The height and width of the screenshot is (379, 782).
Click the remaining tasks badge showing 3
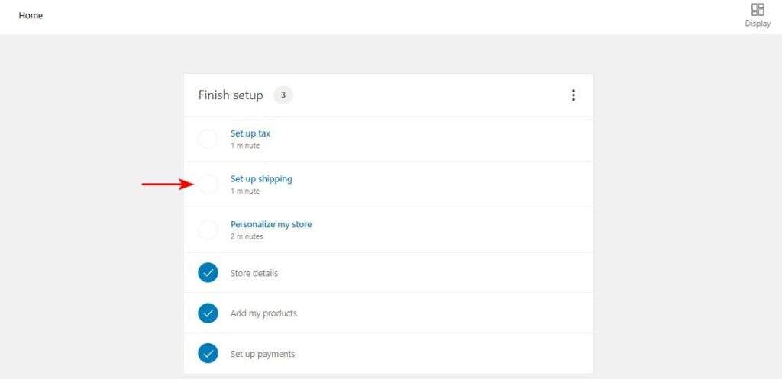point(283,95)
